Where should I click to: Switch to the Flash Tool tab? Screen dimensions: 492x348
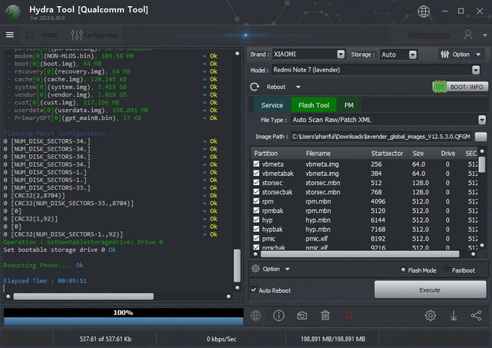(314, 105)
